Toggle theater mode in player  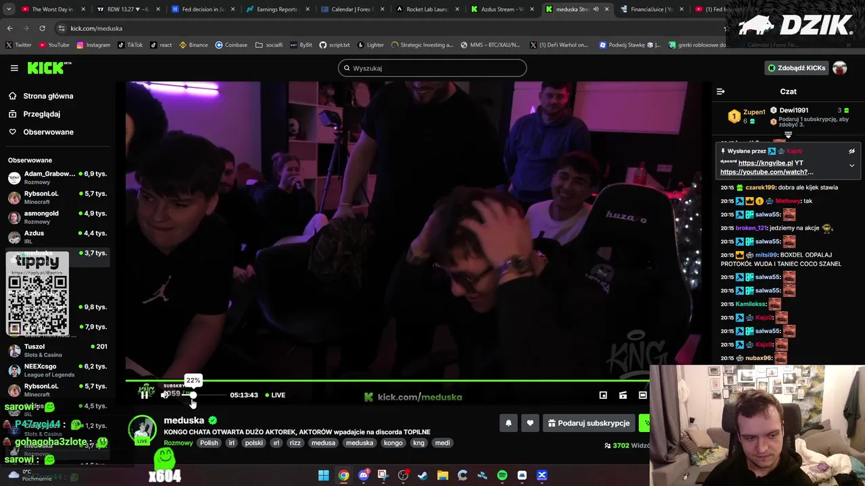[643, 396]
